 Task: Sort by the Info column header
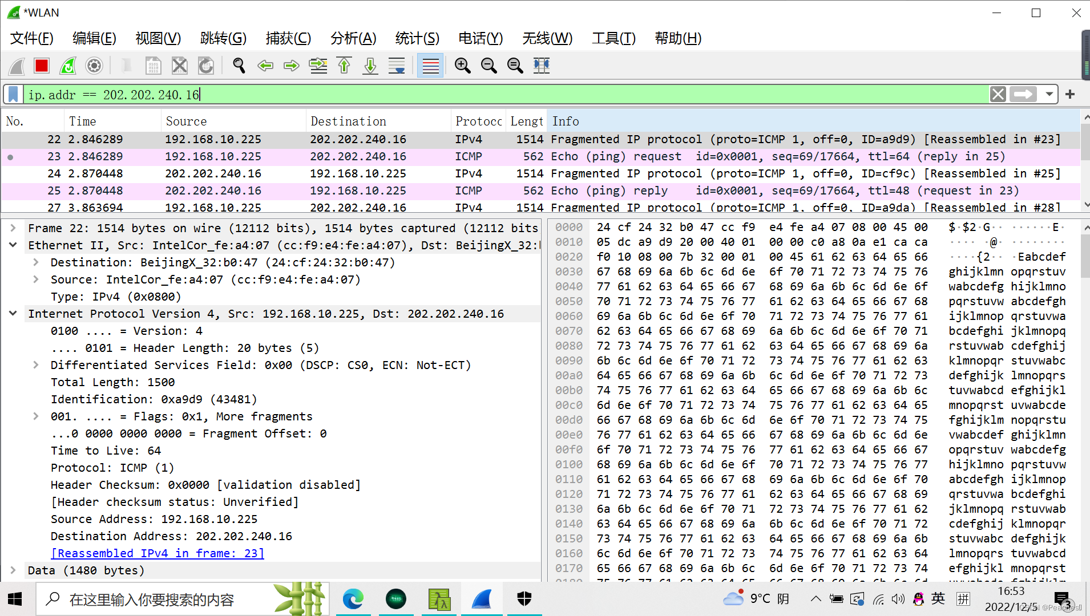(813, 121)
